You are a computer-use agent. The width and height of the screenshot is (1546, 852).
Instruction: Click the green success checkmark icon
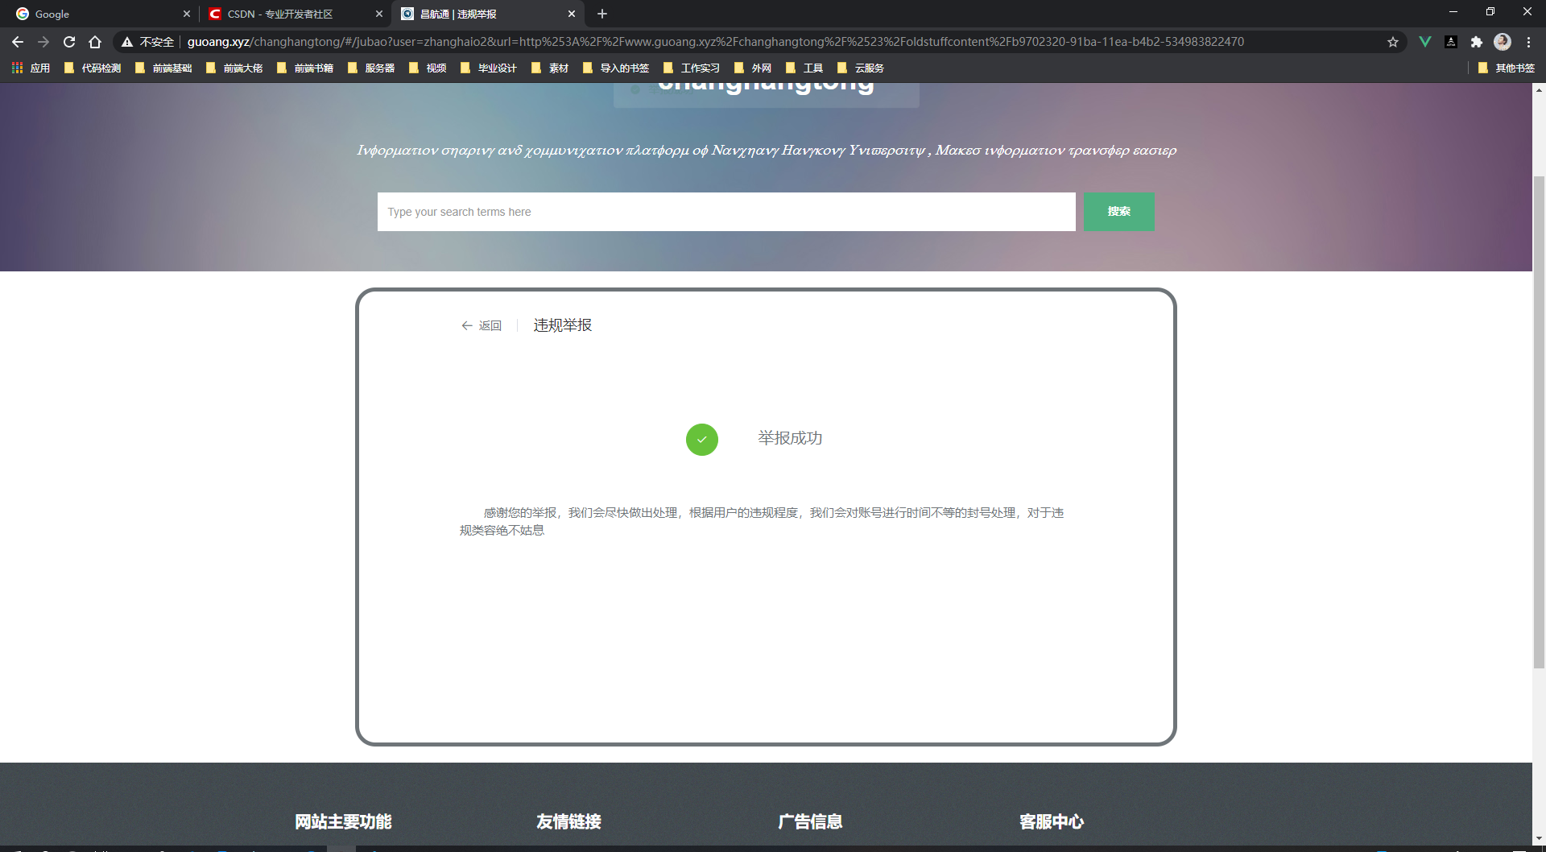pyautogui.click(x=701, y=439)
